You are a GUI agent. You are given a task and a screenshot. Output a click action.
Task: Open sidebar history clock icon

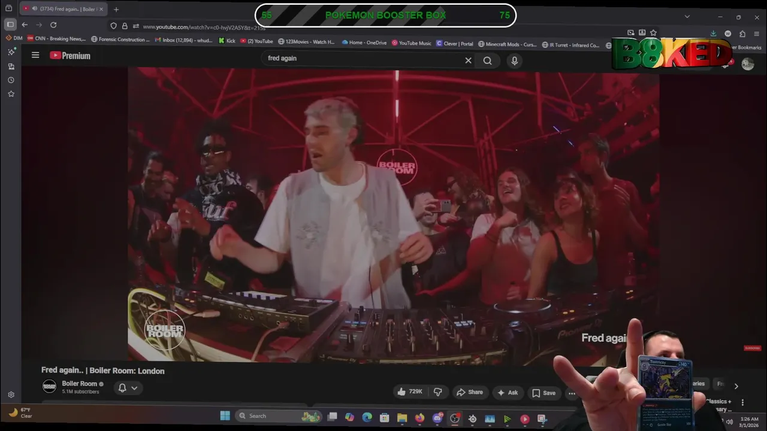point(11,80)
